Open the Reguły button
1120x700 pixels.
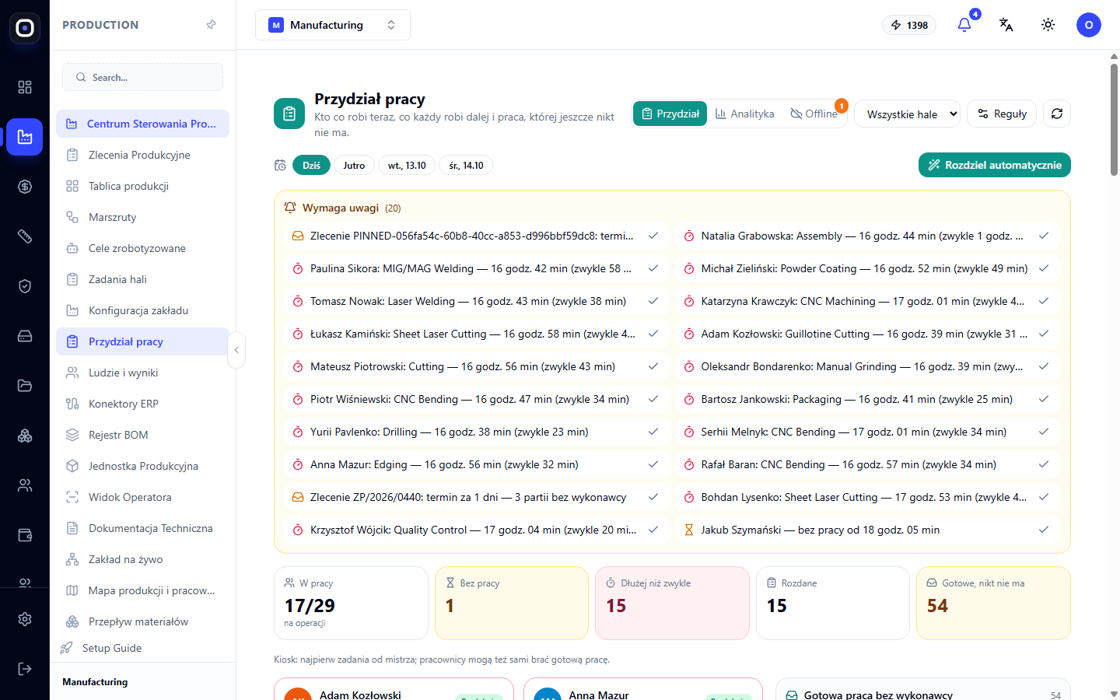(1002, 114)
